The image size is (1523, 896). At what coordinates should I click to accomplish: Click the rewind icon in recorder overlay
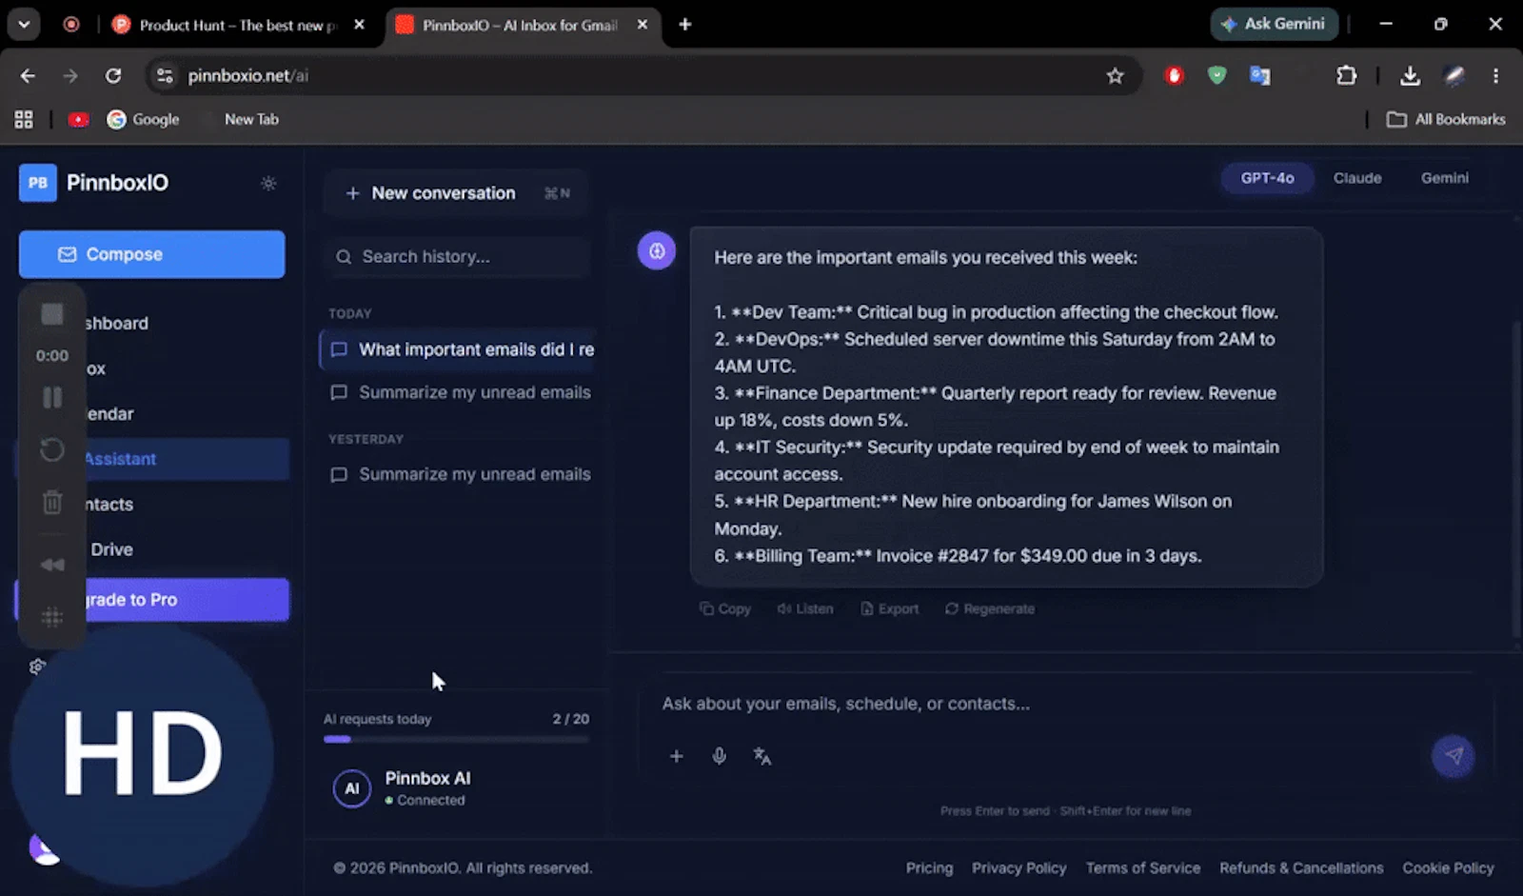click(x=52, y=565)
